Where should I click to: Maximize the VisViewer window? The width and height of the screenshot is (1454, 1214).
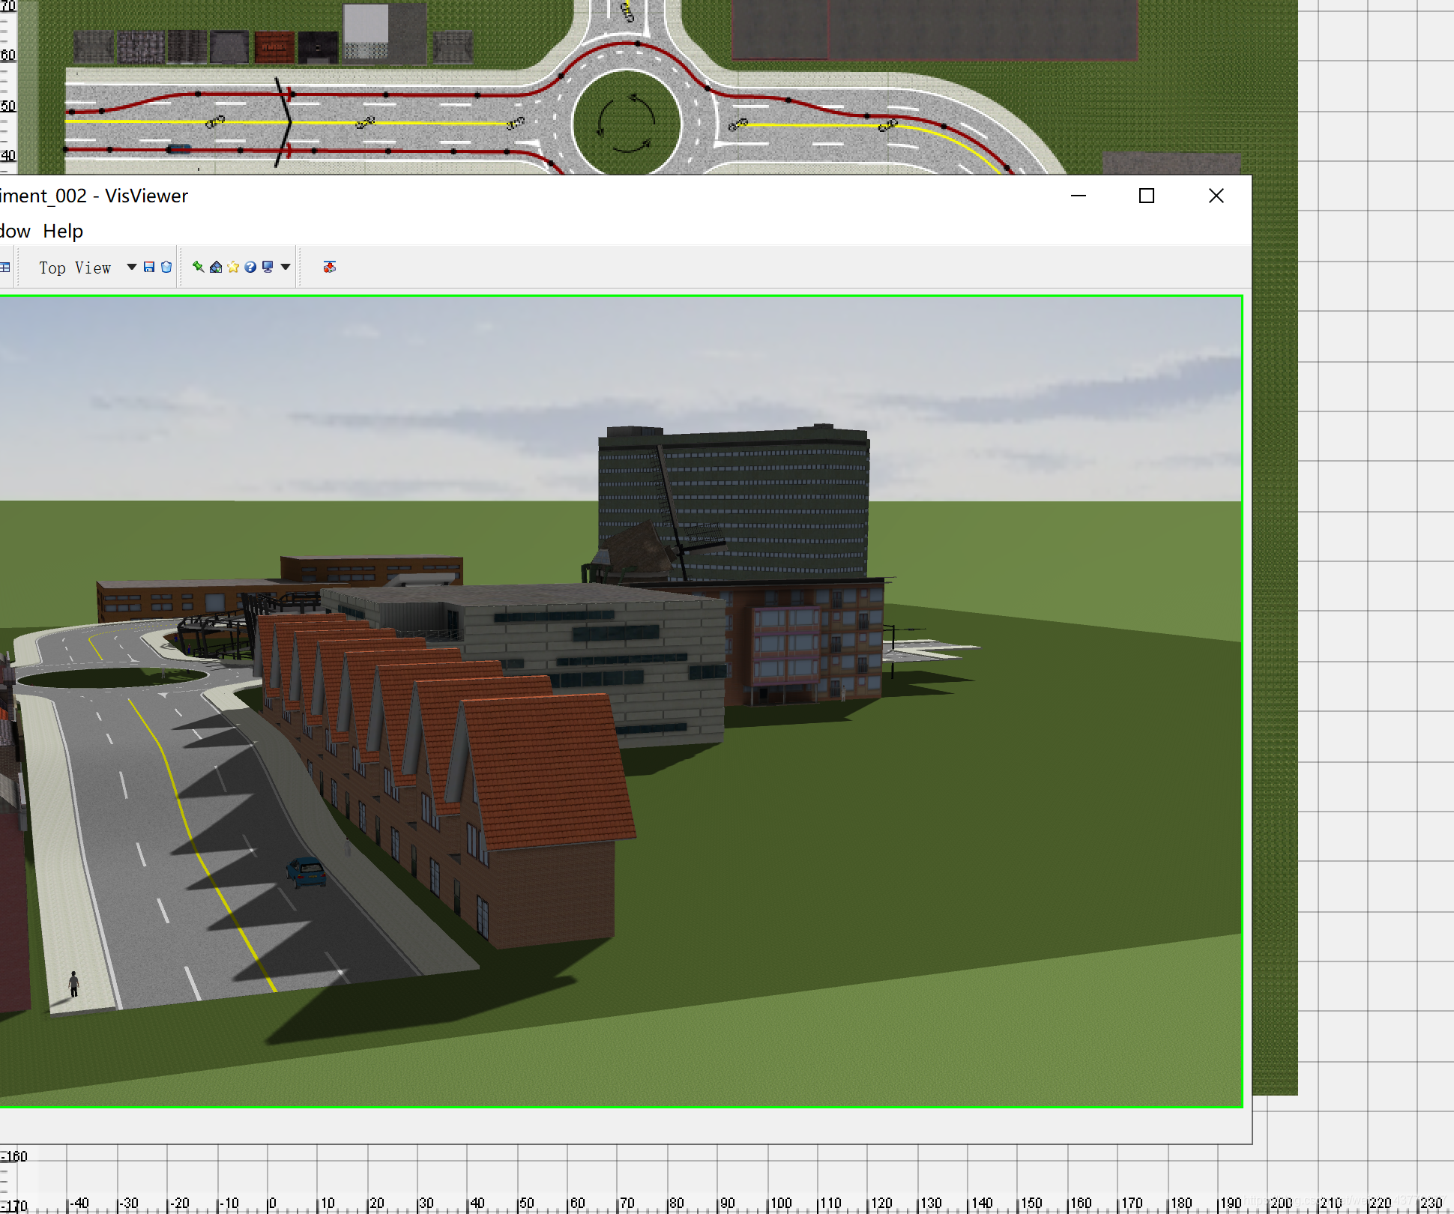point(1146,196)
